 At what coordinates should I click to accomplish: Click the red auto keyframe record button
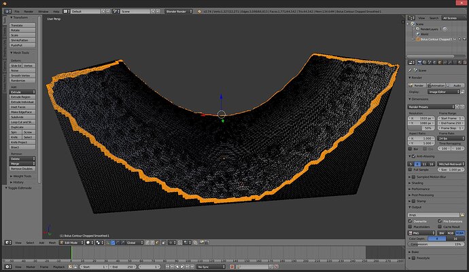pos(232,267)
